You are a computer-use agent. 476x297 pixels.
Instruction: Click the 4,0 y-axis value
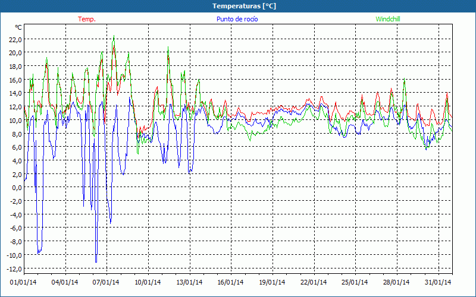17,160
